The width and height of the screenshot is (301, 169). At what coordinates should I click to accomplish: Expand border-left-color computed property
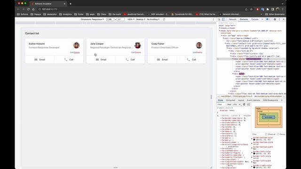click(x=252, y=152)
